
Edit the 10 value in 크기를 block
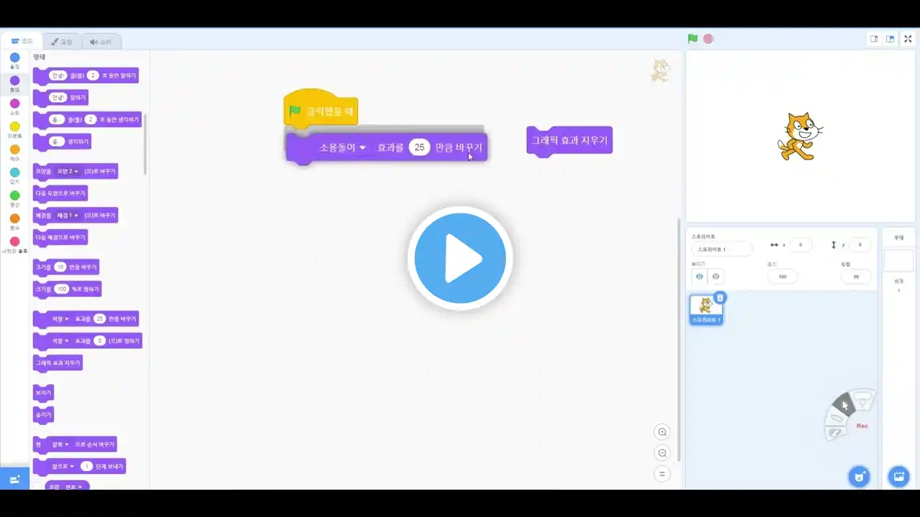[60, 267]
